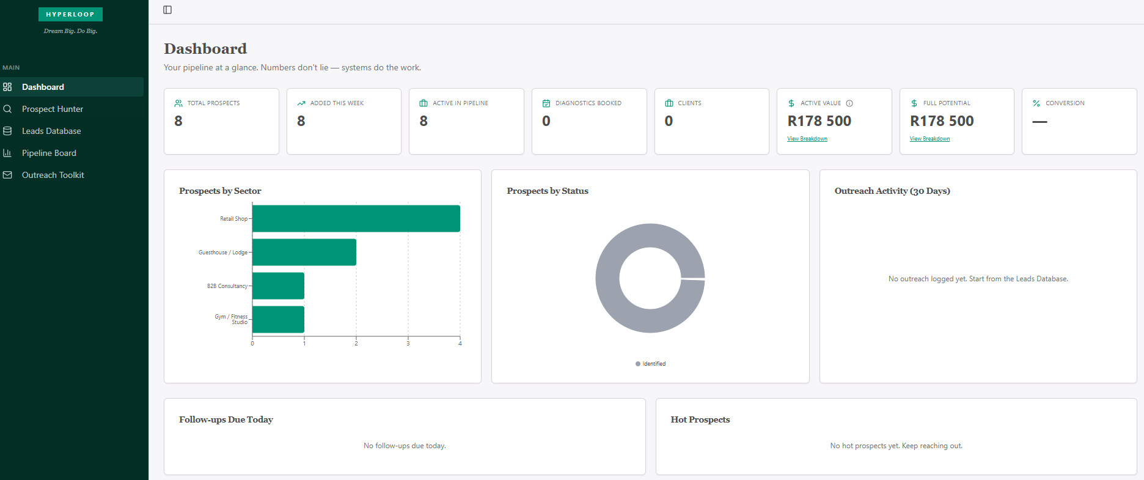
Task: Toggle the sidebar collapse icon
Action: pos(167,10)
